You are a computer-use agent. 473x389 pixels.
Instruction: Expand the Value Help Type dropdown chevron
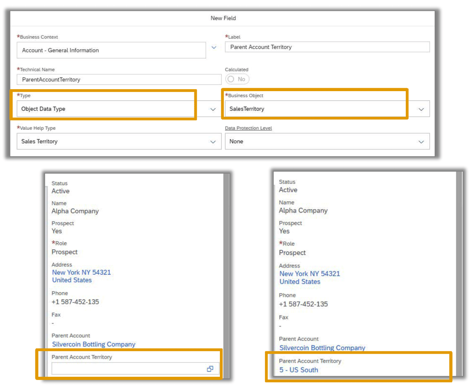213,142
